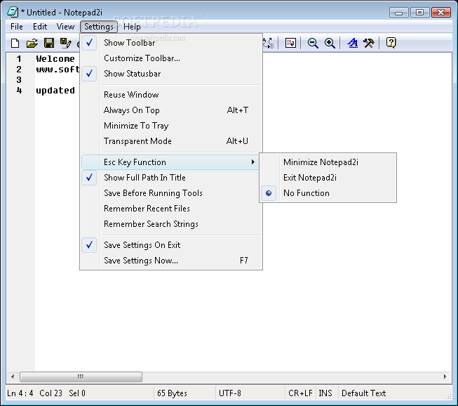Toggle Remember Recent Files
This screenshot has height=406, width=458.
(171, 209)
